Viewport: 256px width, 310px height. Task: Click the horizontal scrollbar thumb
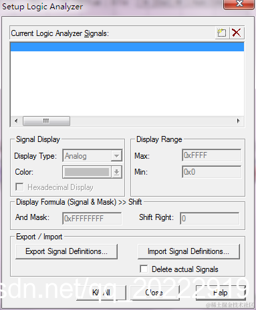46,121
